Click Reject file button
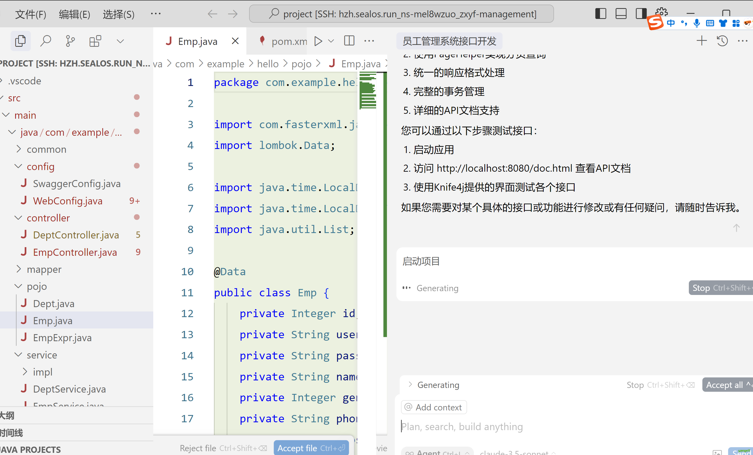This screenshot has width=753, height=455. pos(223,448)
